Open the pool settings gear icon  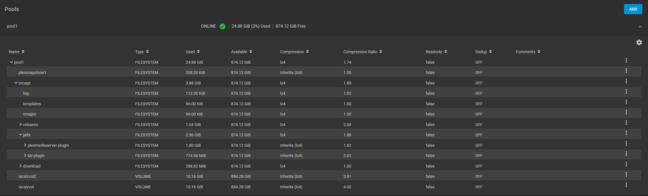coord(639,42)
